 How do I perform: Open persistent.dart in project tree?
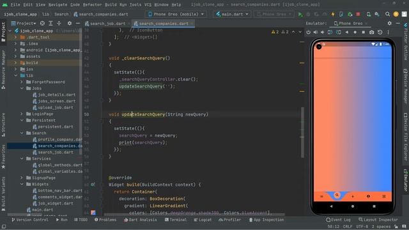tap(52, 126)
